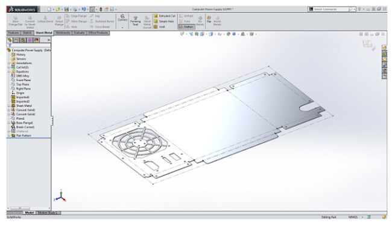This screenshot has width=392, height=226.
Task: Open the DimXpertManager tab
Action: coord(30,40)
